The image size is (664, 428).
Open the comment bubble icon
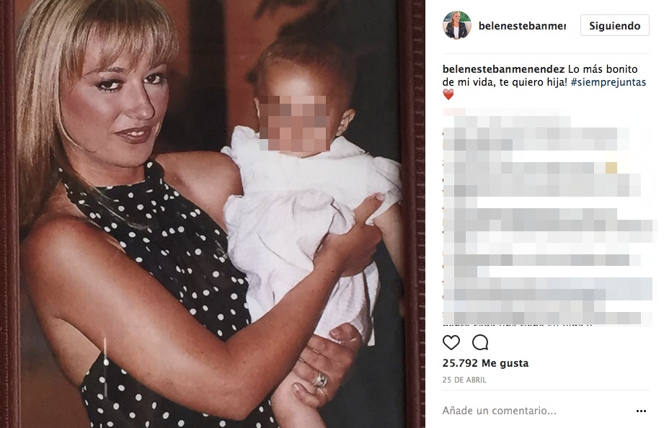480,342
